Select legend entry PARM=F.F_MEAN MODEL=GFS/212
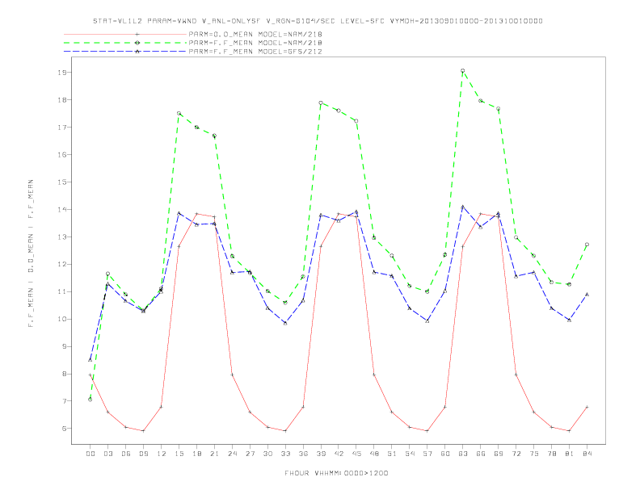This screenshot has width=640, height=494. pyautogui.click(x=255, y=52)
